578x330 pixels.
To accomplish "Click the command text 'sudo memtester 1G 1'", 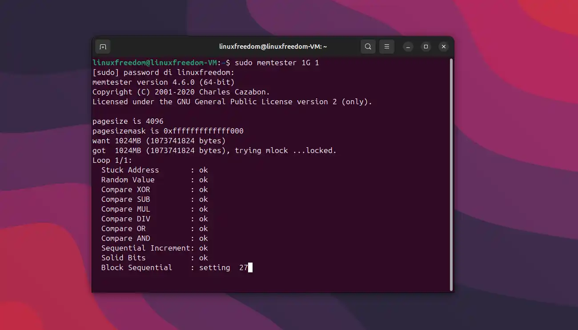I will pos(277,63).
